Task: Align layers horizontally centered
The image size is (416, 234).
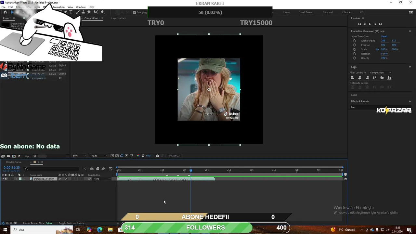Action: (x=360, y=78)
